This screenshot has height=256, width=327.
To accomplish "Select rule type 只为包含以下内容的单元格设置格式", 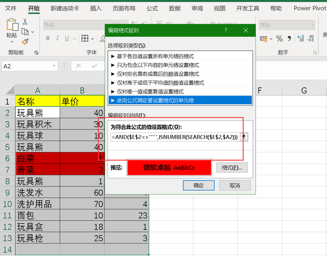I will coord(180,65).
